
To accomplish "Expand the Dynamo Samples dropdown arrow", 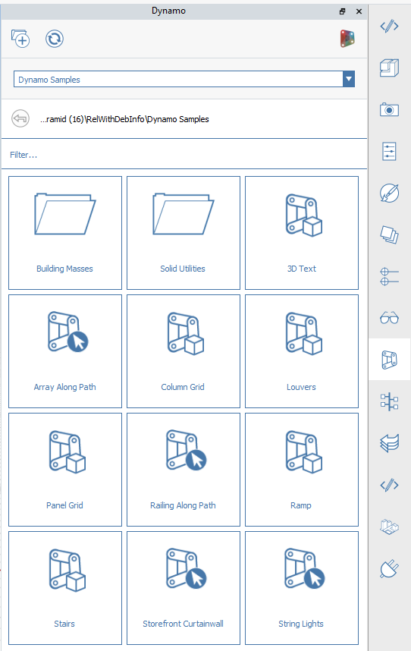I will tap(349, 79).
